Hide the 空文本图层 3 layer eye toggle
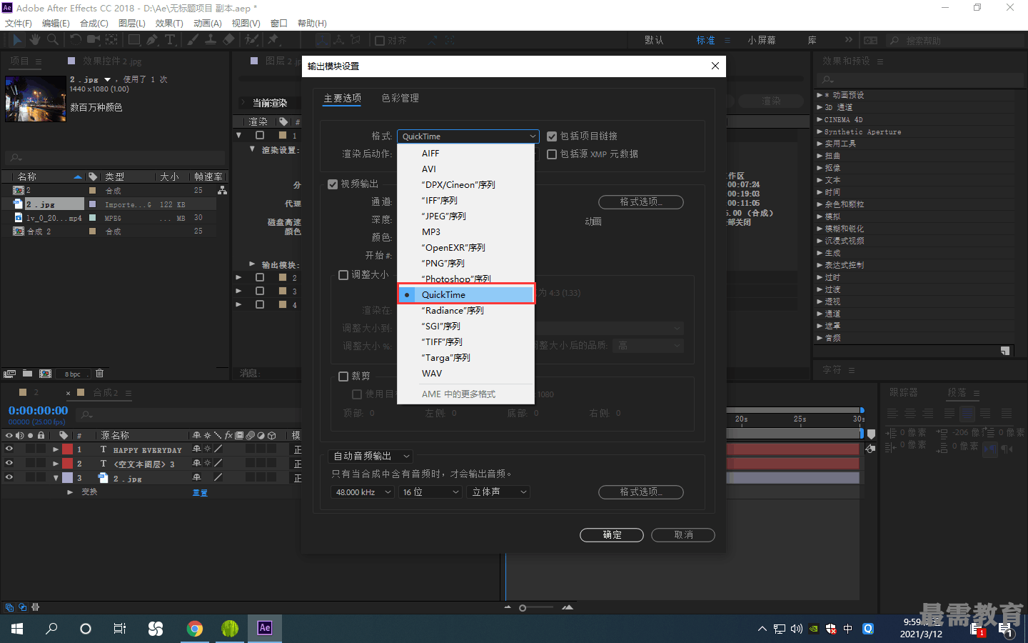This screenshot has width=1028, height=643. [9, 463]
